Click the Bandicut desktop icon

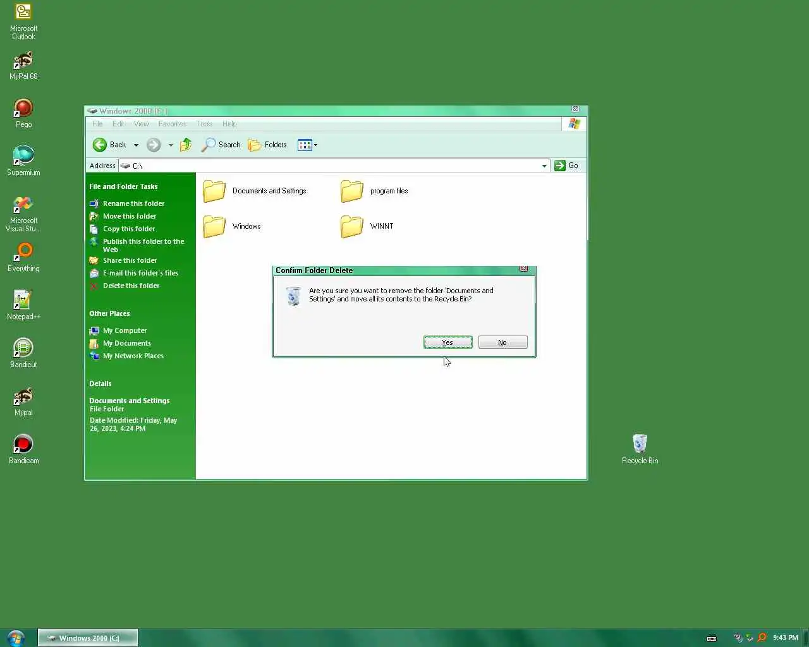click(23, 354)
